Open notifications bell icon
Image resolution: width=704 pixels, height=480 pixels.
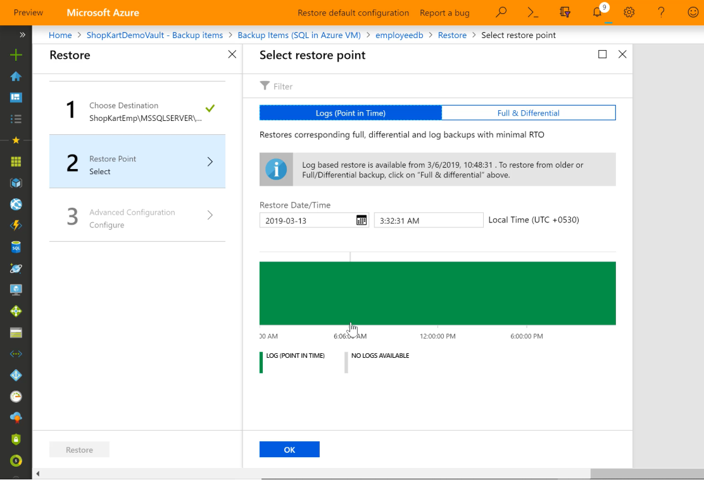coord(597,13)
